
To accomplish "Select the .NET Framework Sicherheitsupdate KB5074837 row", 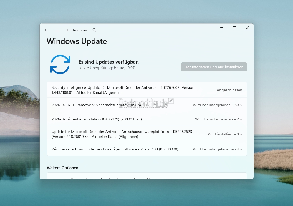I will click(100, 105).
